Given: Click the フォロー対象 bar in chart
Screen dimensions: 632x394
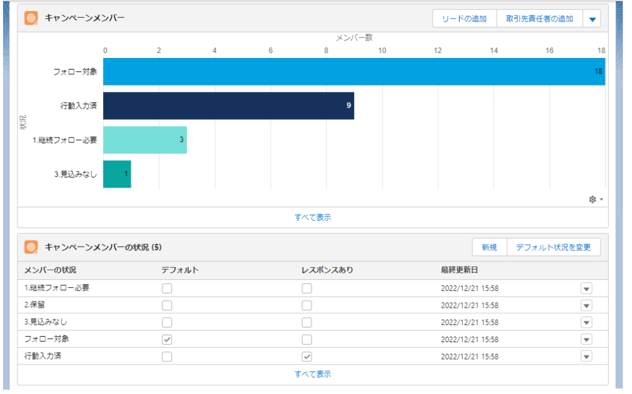Looking at the screenshot, I should click(x=354, y=72).
